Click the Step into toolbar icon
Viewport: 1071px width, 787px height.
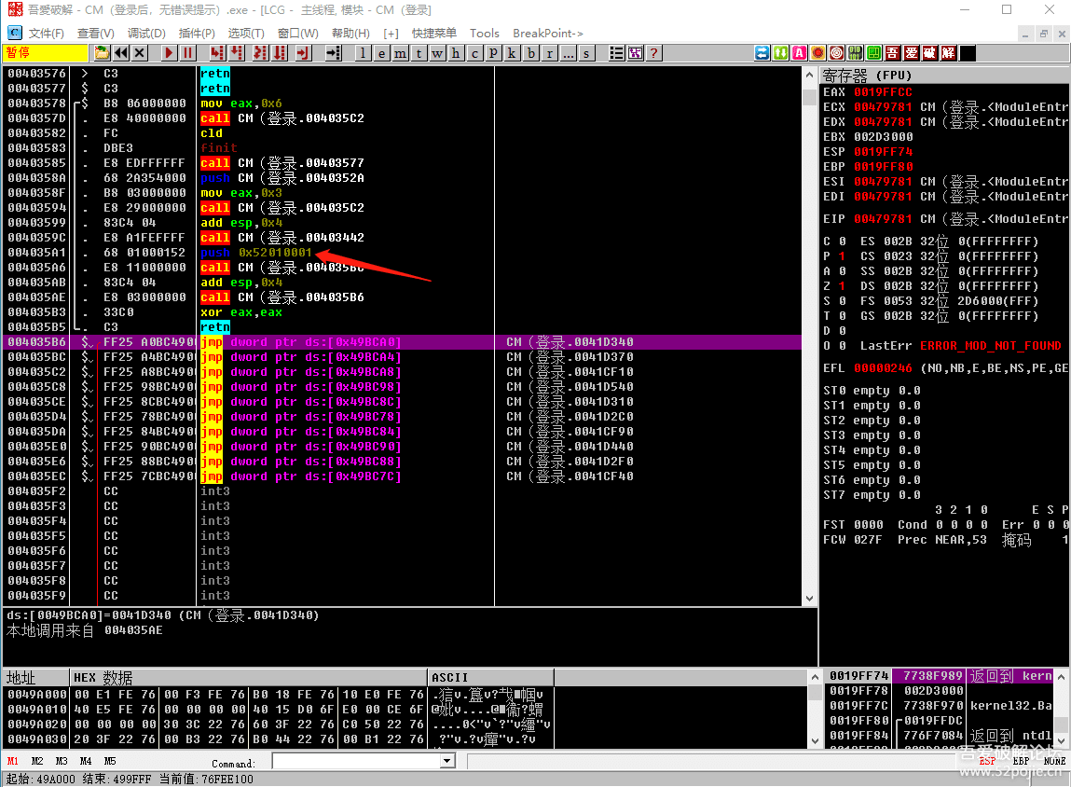tap(217, 53)
